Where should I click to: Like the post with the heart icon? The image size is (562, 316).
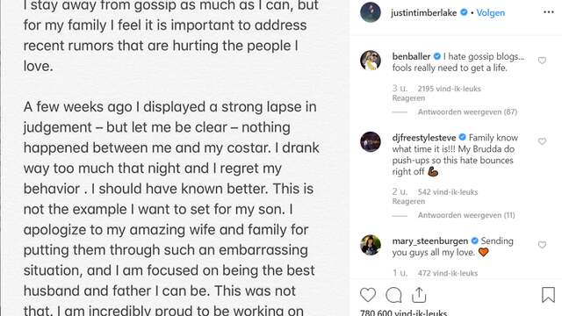coord(368,295)
